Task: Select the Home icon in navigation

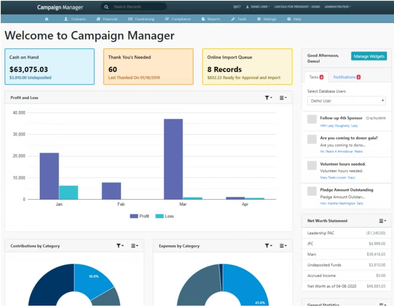Action: point(46,19)
